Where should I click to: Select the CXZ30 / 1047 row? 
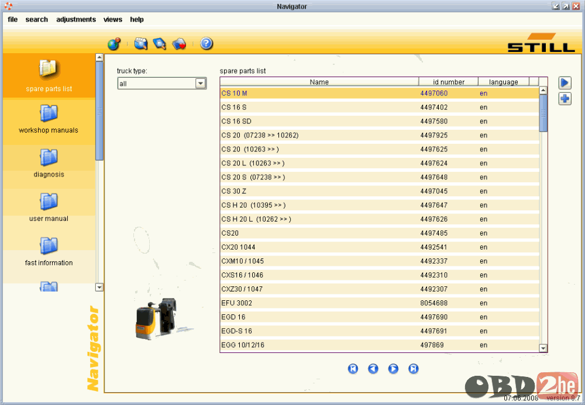coord(380,289)
